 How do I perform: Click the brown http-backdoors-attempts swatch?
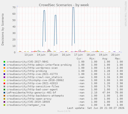[x=4, y=96]
